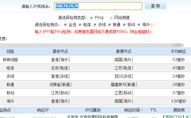The image size is (191, 118).
Task: Toggle the 海外 checkbox
Action: [x=139, y=25]
